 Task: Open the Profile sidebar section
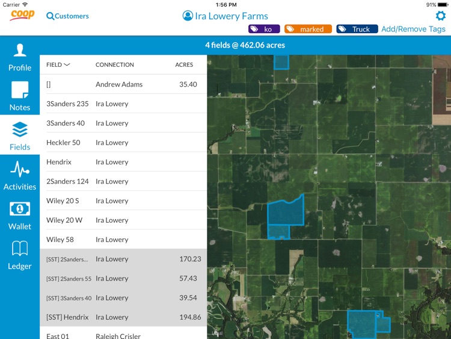[20, 57]
